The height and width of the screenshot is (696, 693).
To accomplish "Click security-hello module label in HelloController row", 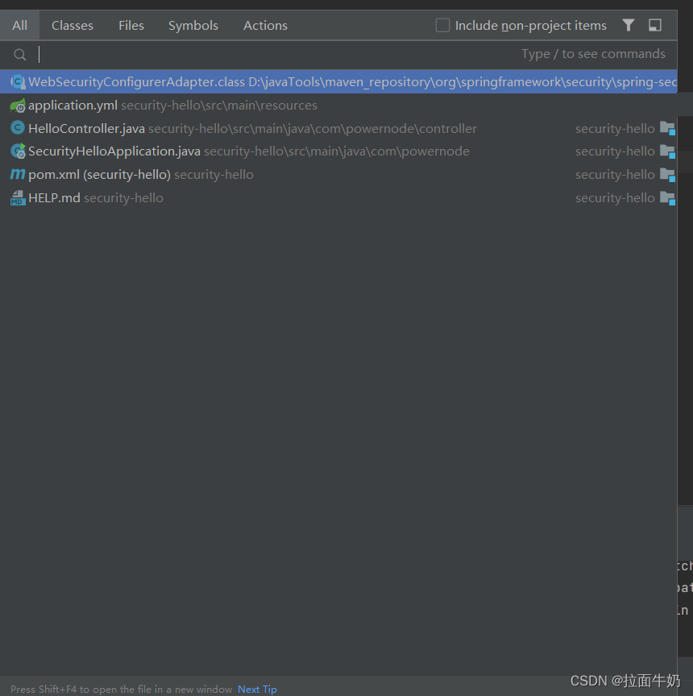I will (x=615, y=129).
